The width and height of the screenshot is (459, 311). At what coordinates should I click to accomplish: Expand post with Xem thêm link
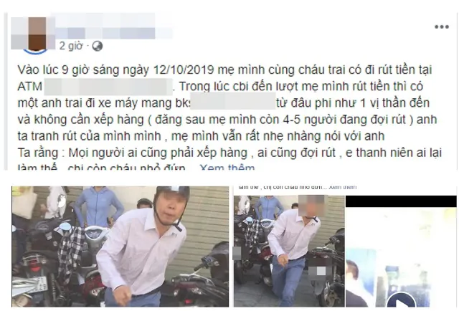coord(227,168)
